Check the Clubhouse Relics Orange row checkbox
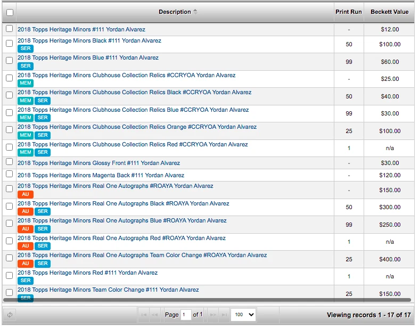The height and width of the screenshot is (330, 419). (10, 129)
